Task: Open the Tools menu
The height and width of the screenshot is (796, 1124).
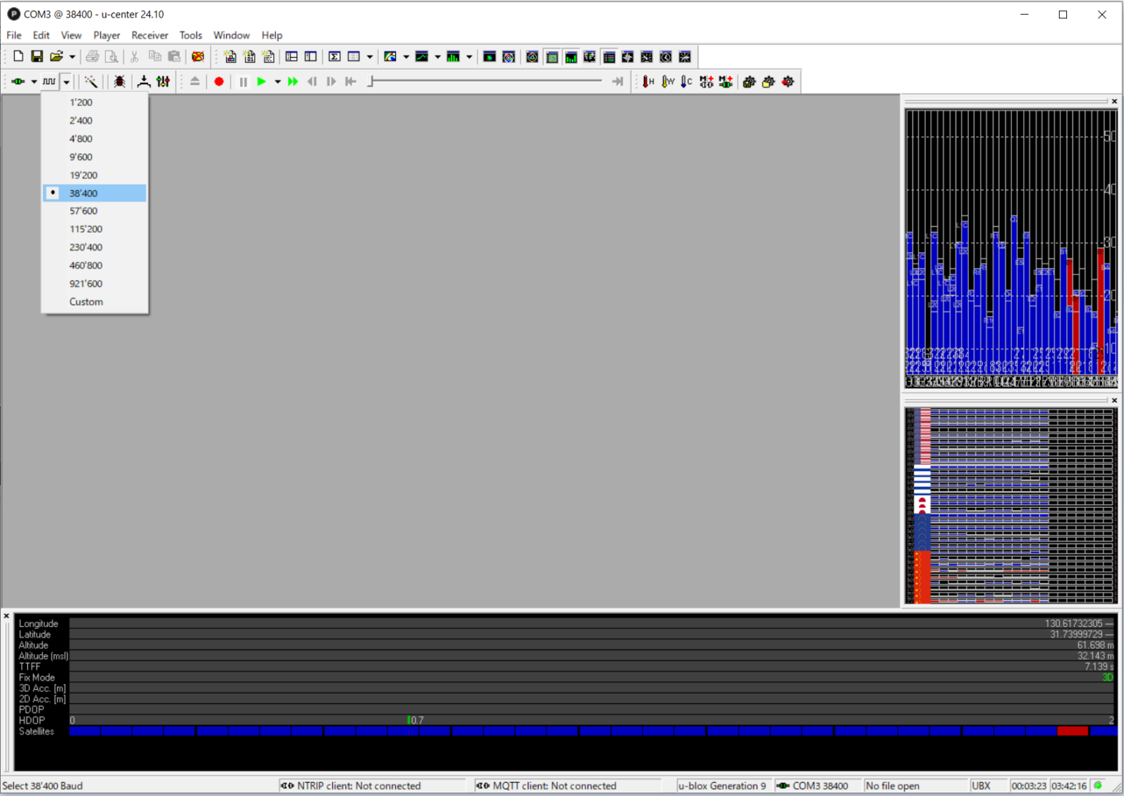Action: 190,35
